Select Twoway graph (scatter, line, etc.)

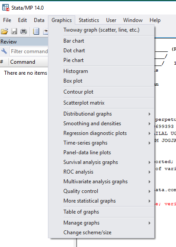point(101,30)
